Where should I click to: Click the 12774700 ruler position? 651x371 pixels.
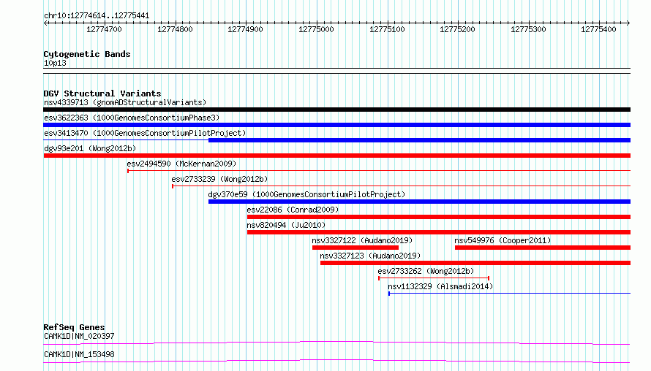click(x=104, y=29)
